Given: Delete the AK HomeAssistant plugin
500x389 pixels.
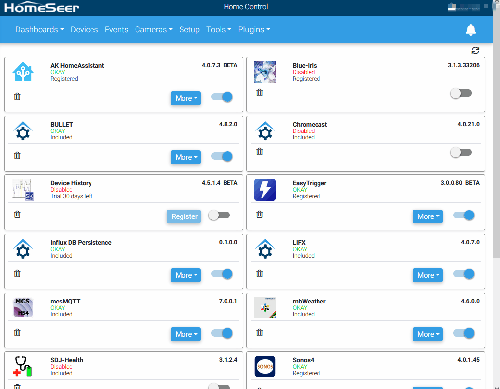Looking at the screenshot, I should pyautogui.click(x=17, y=96).
